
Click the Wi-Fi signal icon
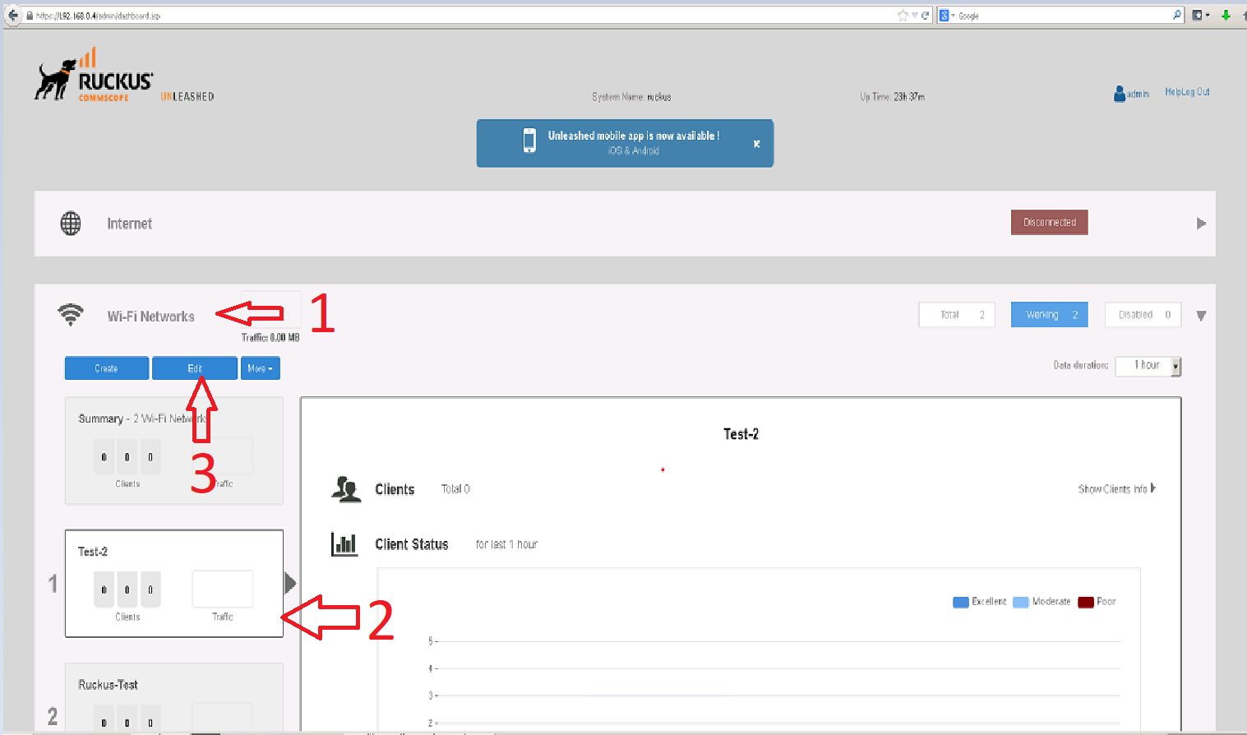point(71,315)
